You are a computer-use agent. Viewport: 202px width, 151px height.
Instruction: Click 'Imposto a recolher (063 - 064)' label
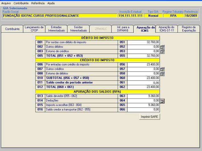pyautogui.click(x=64, y=105)
